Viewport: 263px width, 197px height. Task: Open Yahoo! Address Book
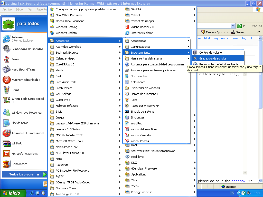click(157, 129)
